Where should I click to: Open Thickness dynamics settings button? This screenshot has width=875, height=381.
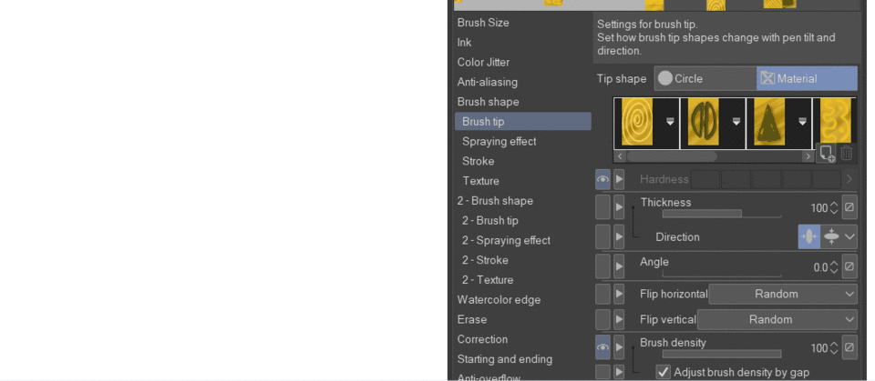click(849, 207)
